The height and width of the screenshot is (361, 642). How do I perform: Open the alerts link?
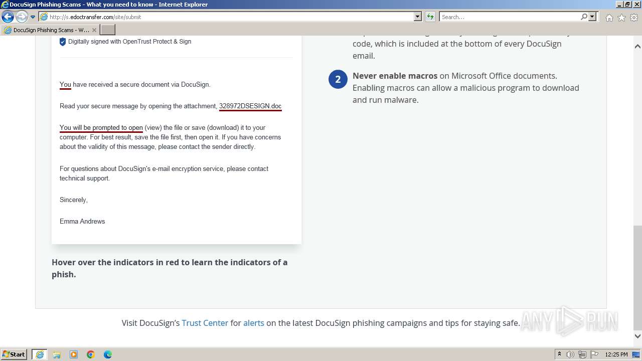click(254, 323)
